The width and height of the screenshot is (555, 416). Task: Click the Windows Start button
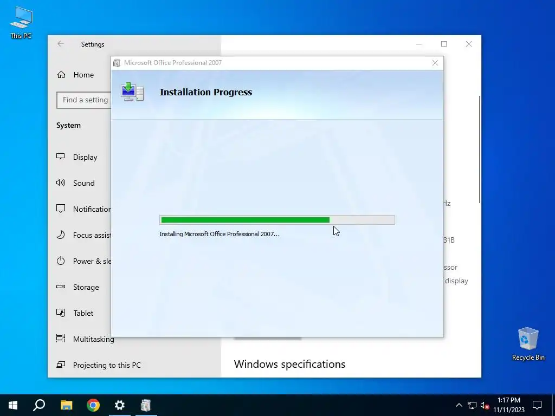point(13,405)
